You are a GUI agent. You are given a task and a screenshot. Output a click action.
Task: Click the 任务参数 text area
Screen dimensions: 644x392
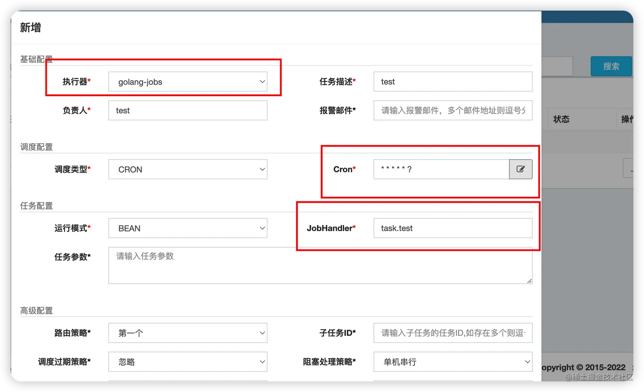click(320, 266)
